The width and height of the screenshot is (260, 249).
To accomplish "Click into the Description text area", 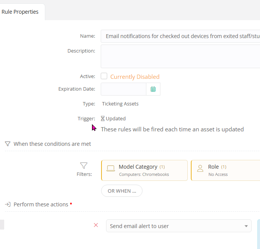I will click(181, 56).
